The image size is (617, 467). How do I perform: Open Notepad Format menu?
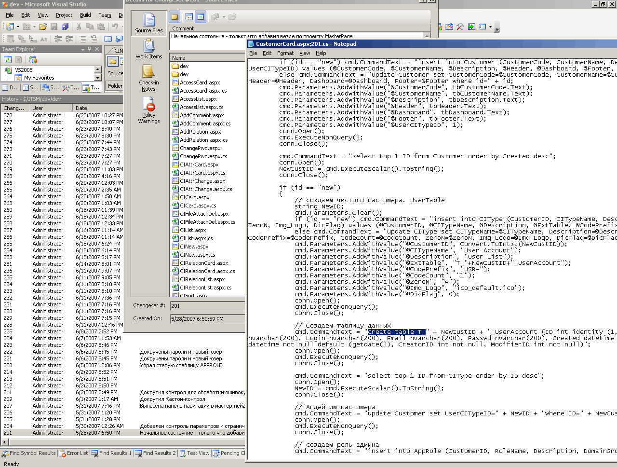click(x=285, y=53)
